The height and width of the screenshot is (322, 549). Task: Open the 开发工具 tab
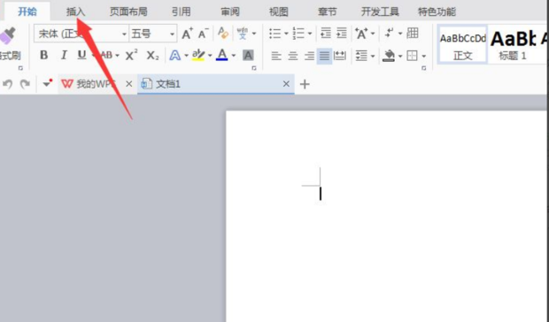(380, 11)
